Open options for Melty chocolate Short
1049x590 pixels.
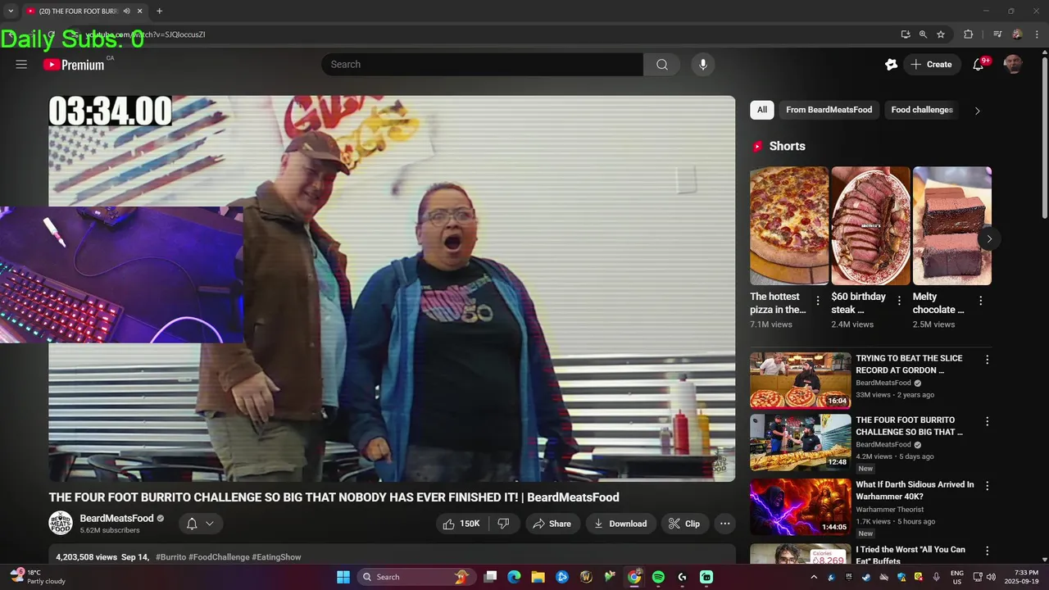(x=980, y=301)
